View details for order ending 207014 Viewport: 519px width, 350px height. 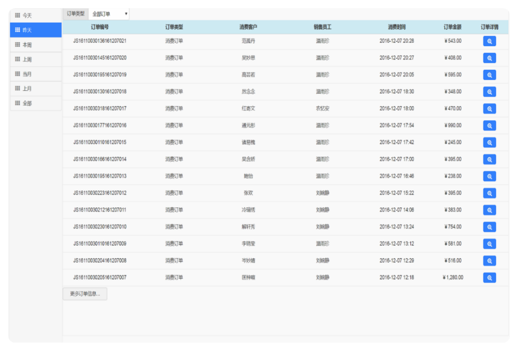pos(489,159)
